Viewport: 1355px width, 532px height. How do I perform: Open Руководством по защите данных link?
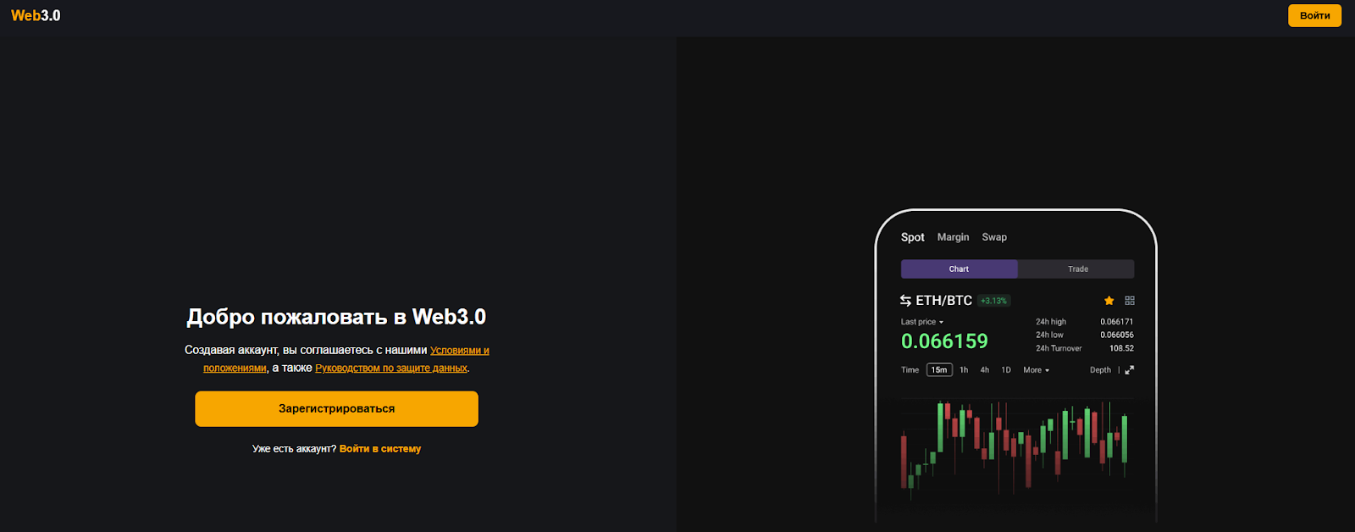[391, 369]
